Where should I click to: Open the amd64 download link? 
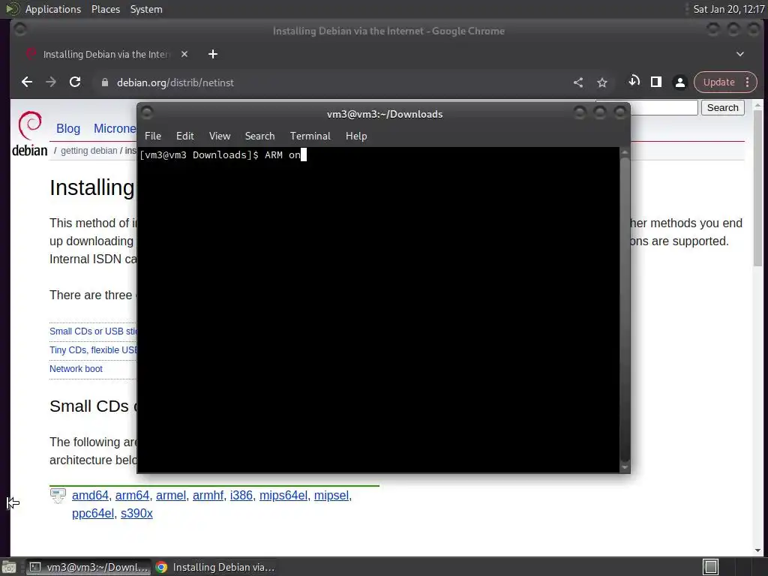[90, 495]
